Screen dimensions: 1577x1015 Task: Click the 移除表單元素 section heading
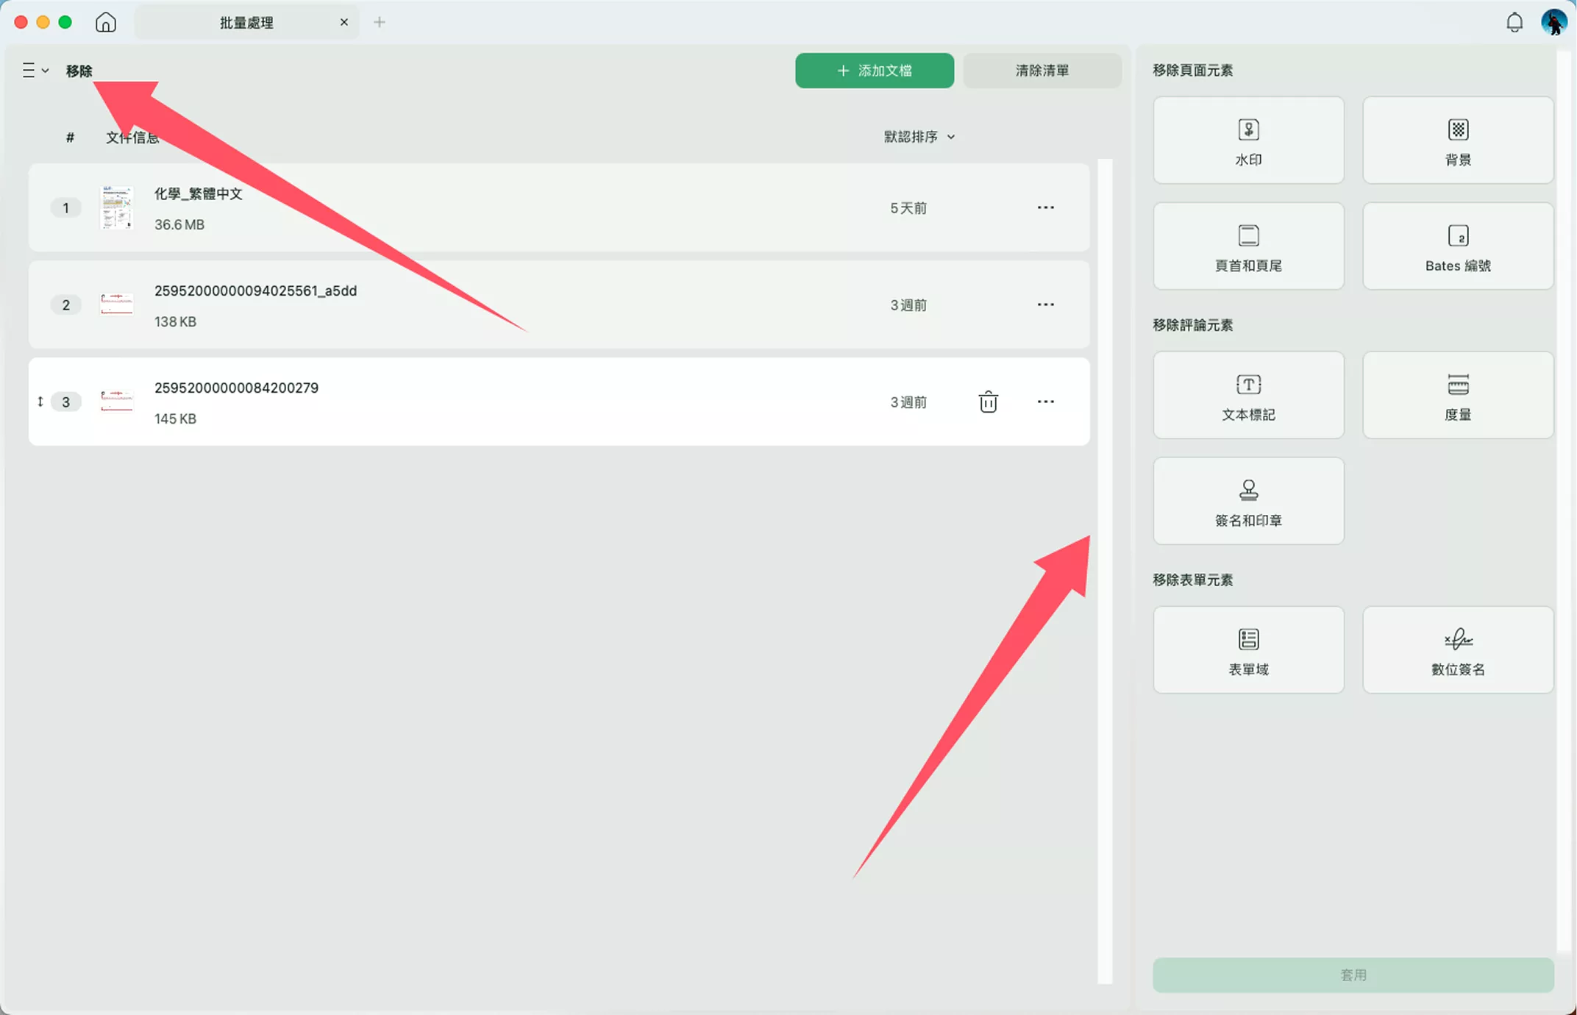coord(1192,580)
